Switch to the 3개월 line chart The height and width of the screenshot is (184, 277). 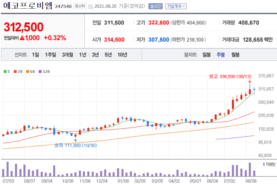tap(67, 55)
